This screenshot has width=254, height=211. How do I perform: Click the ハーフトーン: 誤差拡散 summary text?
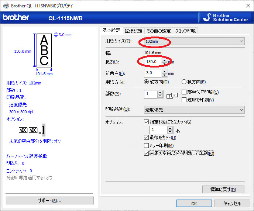(x=27, y=156)
